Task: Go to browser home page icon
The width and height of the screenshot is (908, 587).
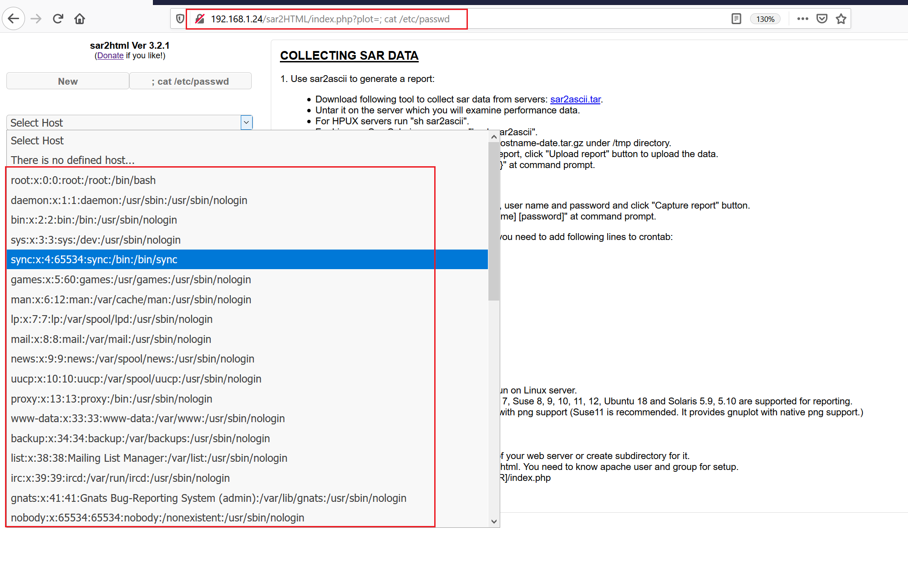Action: (80, 19)
